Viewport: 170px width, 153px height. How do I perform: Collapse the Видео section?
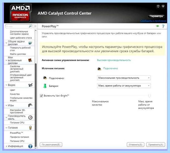pos(6,85)
